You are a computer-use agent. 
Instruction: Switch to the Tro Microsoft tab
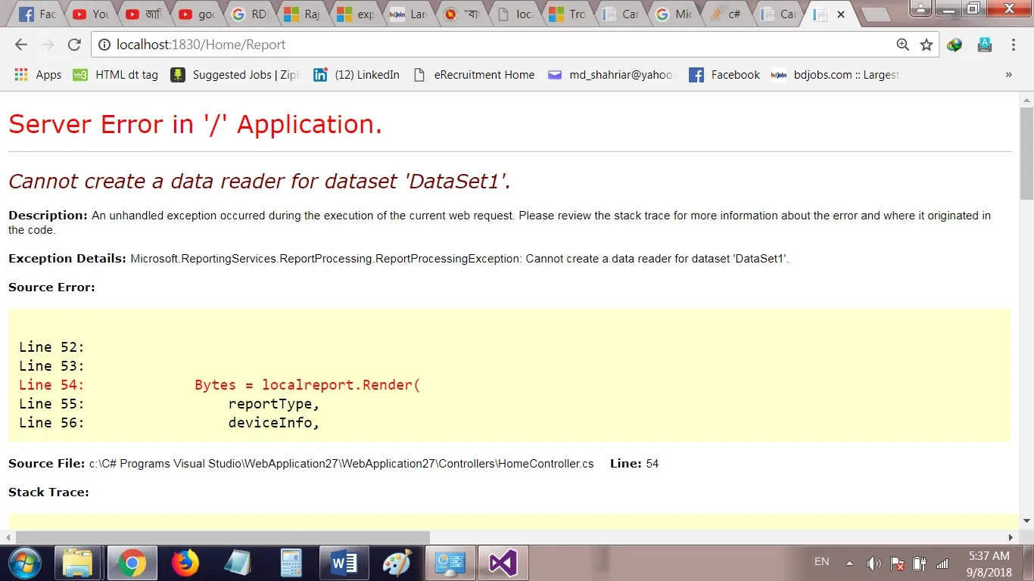(x=566, y=14)
